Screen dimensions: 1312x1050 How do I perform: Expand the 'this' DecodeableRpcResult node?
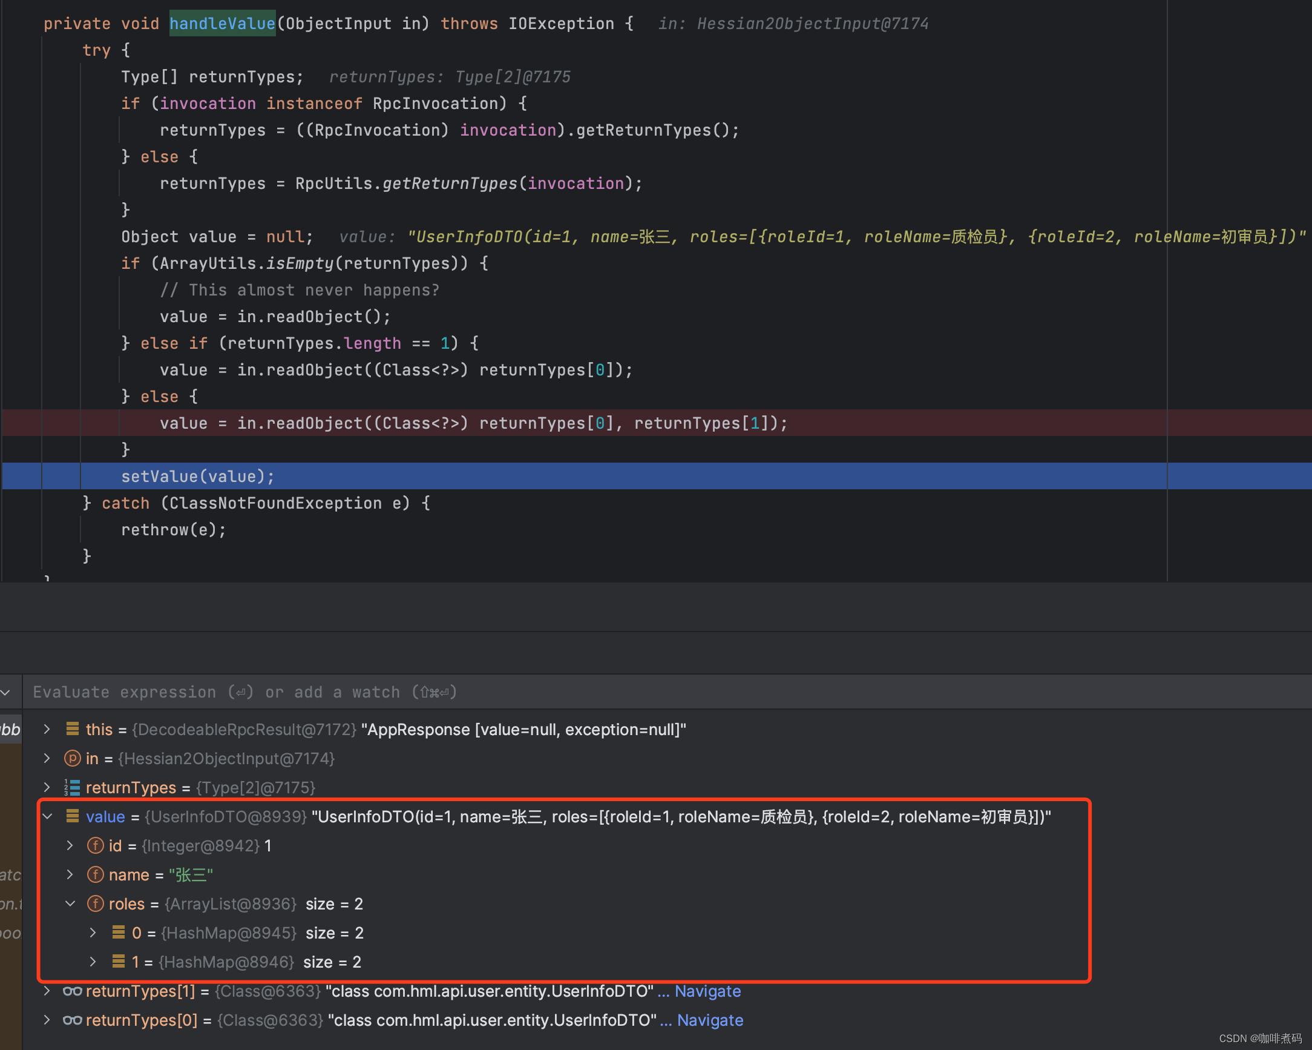tap(47, 729)
